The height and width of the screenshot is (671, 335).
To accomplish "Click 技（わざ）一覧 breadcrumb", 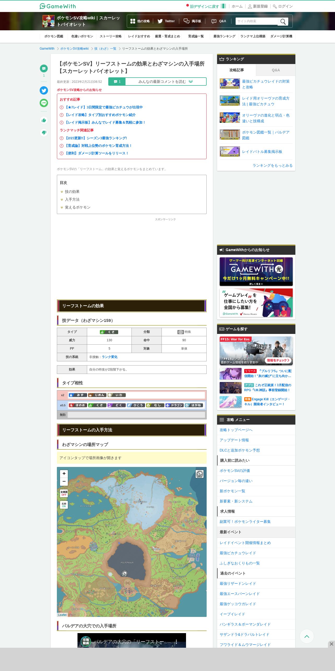I will click(x=105, y=49).
